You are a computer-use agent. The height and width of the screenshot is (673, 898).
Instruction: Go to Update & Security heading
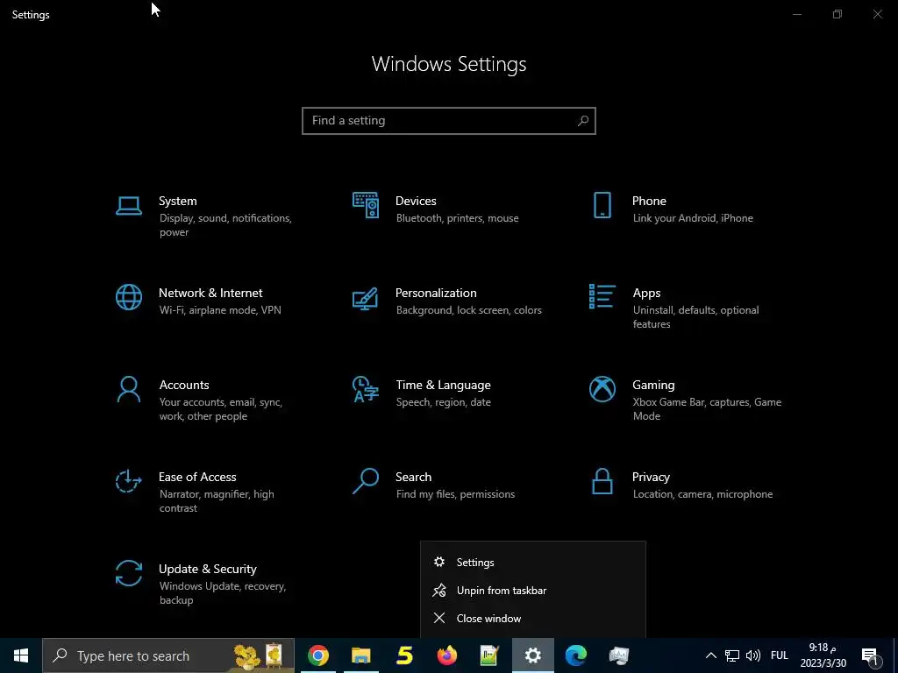(x=207, y=570)
